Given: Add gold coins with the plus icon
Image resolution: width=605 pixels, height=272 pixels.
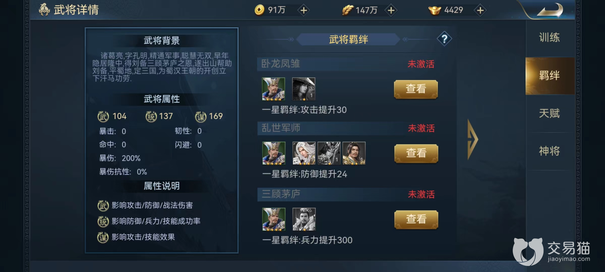Looking at the screenshot, I should pyautogui.click(x=304, y=10).
